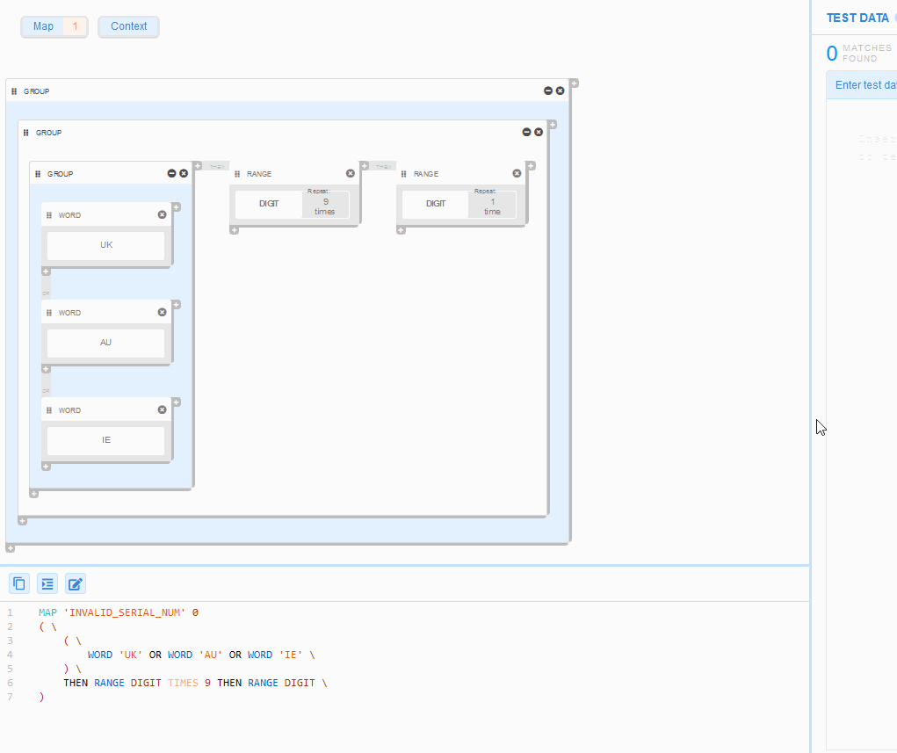The height and width of the screenshot is (753, 897).
Task: Add block right of middle GROUP
Action: point(553,125)
